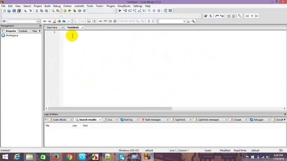Switch to the Build log tab
The height and width of the screenshot is (161, 287).
(128, 120)
